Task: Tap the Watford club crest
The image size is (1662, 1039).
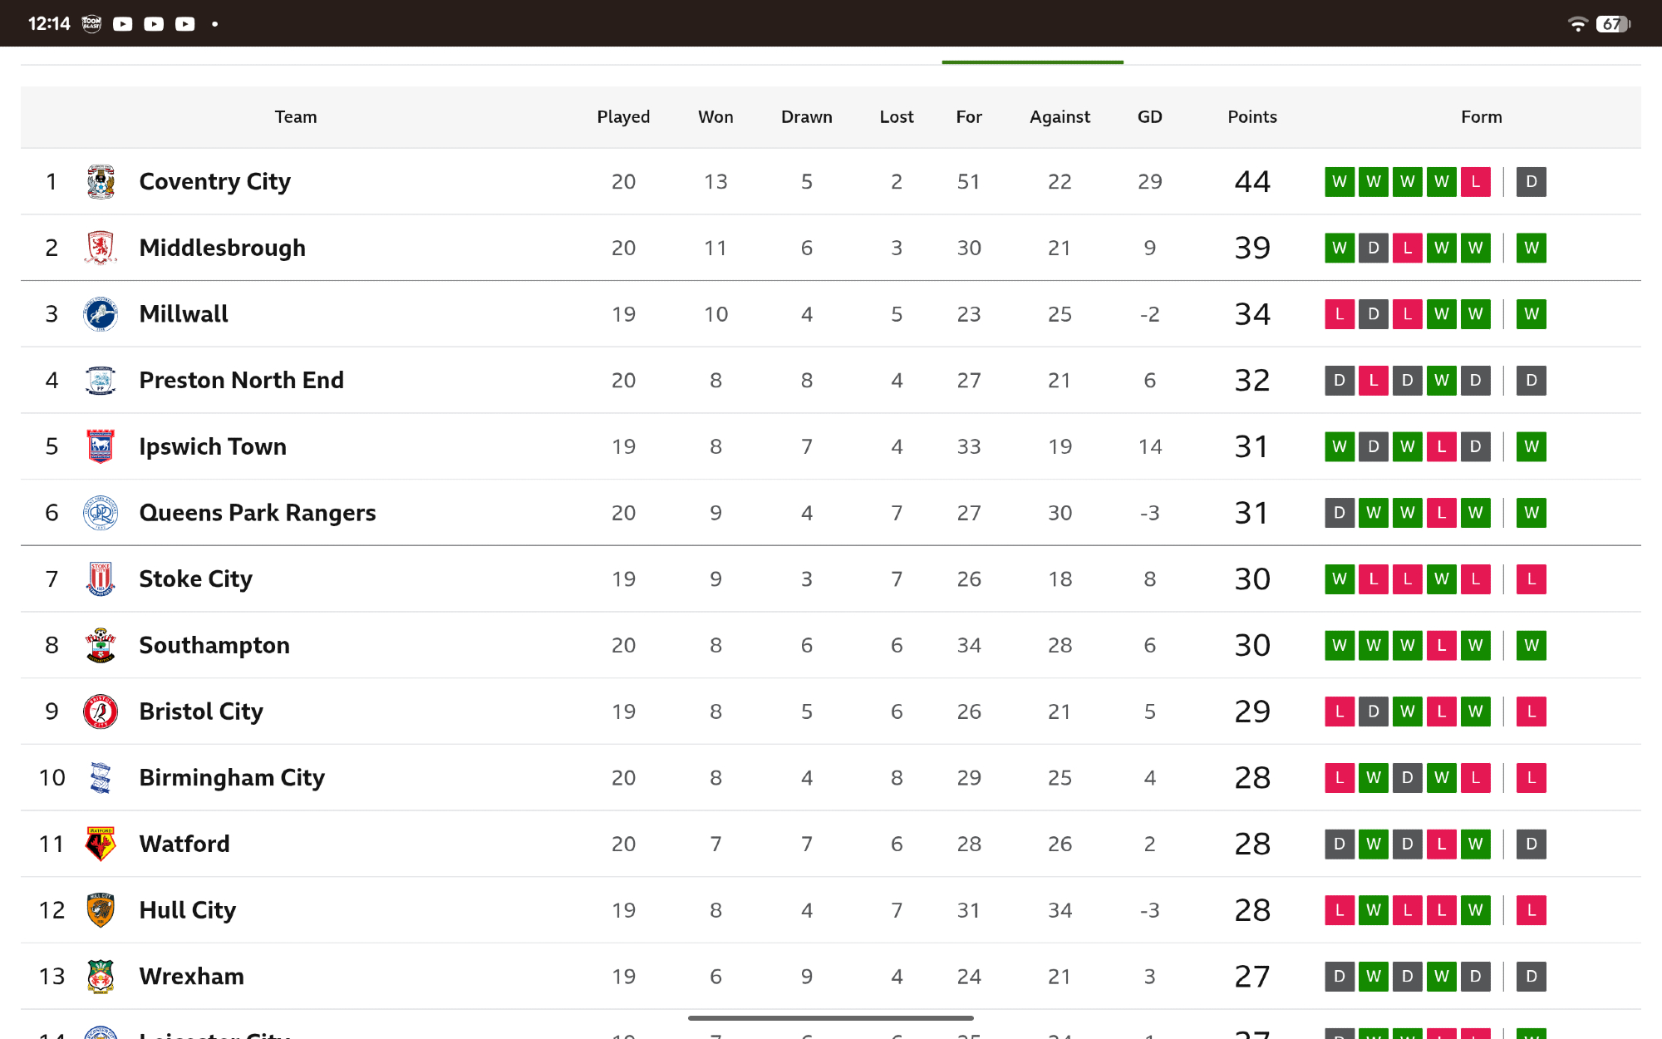Action: [101, 844]
